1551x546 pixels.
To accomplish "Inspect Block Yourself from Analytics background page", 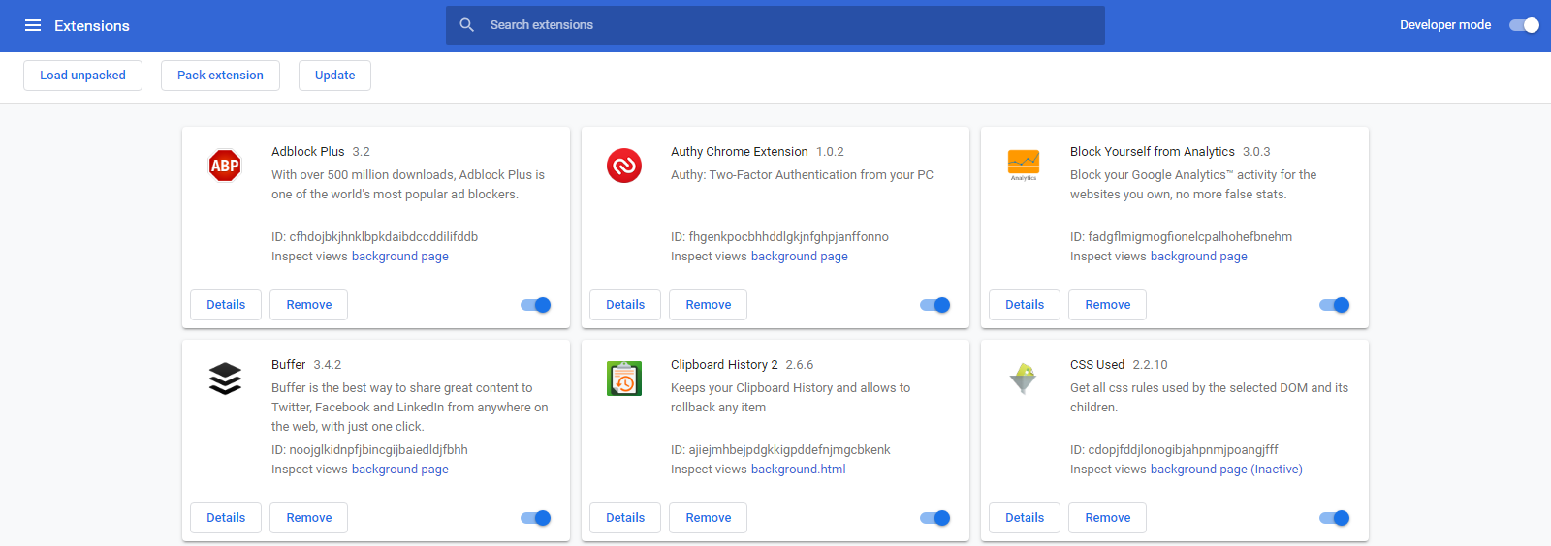I will pyautogui.click(x=1199, y=257).
